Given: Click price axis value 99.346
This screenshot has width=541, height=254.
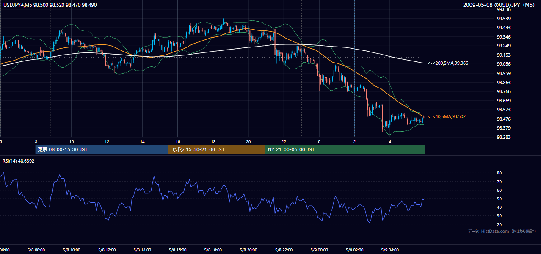Looking at the screenshot, I should point(503,37).
